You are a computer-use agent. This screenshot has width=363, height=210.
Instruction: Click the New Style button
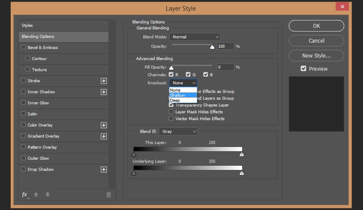(316, 55)
